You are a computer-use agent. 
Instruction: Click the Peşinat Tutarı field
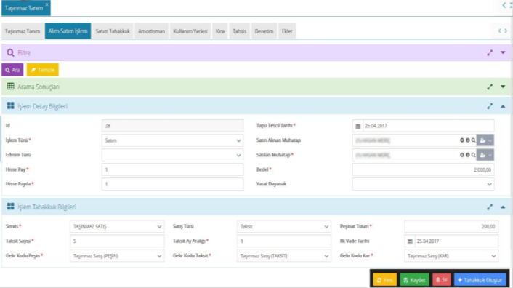(x=451, y=226)
